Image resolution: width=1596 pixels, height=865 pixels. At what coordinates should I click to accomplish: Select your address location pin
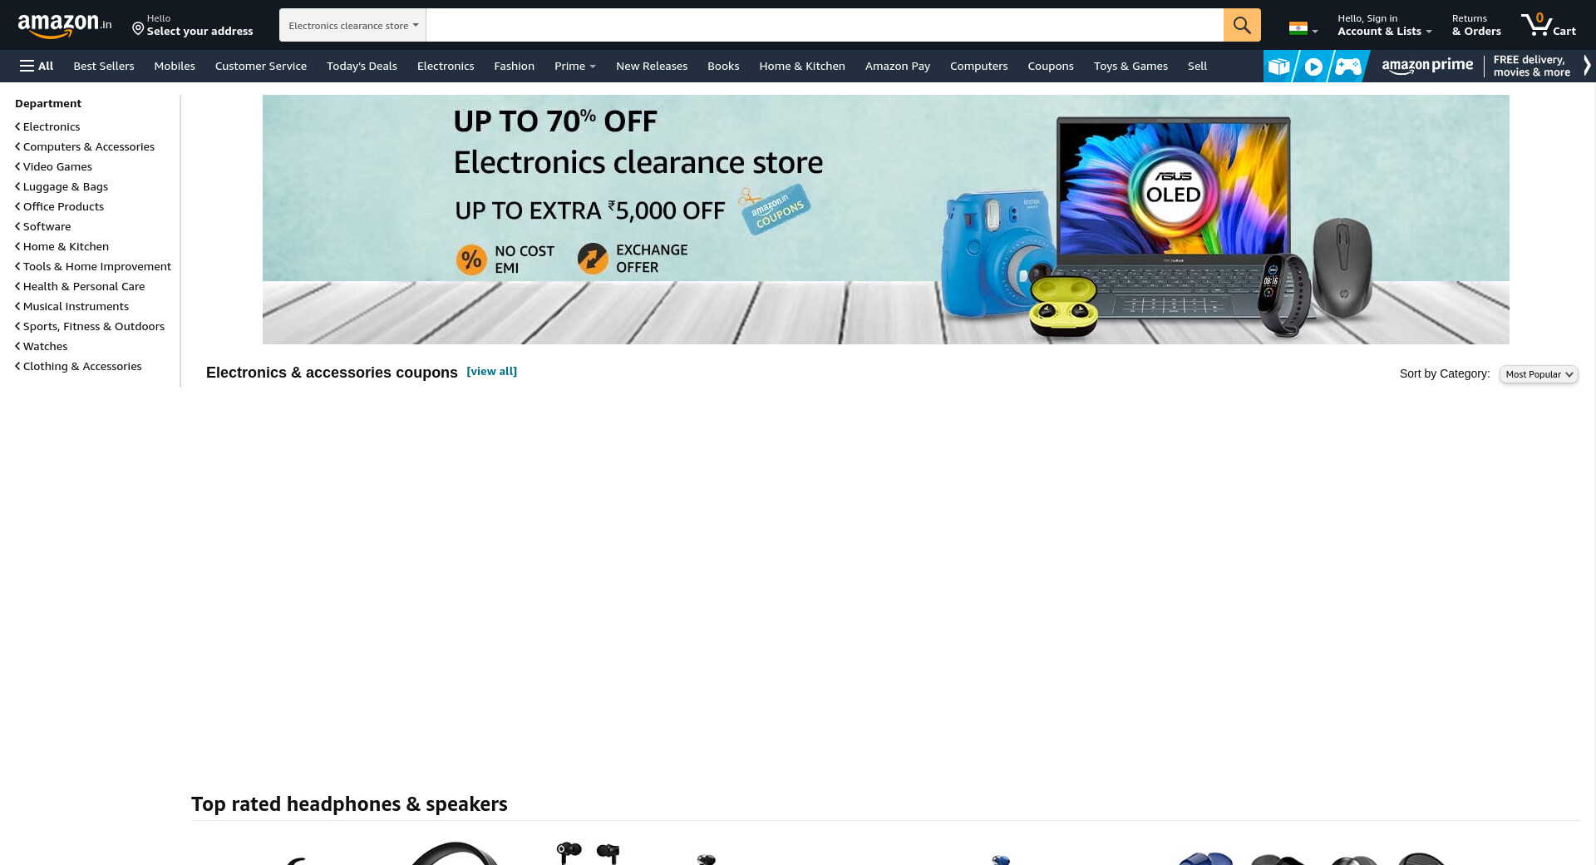(138, 29)
